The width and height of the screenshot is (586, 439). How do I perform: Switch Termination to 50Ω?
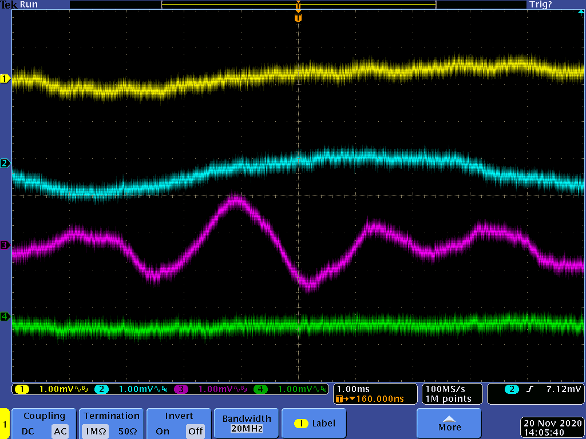(126, 431)
